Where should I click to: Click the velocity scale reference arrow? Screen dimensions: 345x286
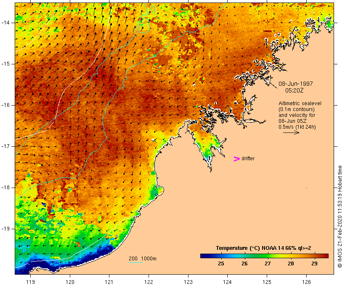[x=291, y=132]
